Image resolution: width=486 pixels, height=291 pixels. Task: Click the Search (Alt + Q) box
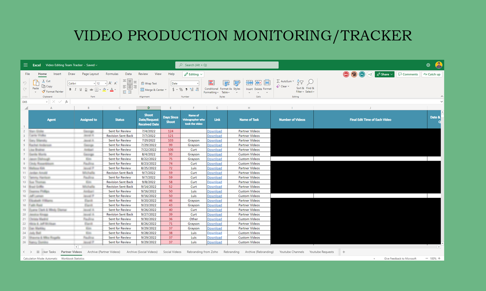point(227,65)
